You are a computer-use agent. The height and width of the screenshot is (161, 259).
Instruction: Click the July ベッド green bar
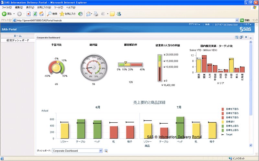(x=180, y=128)
